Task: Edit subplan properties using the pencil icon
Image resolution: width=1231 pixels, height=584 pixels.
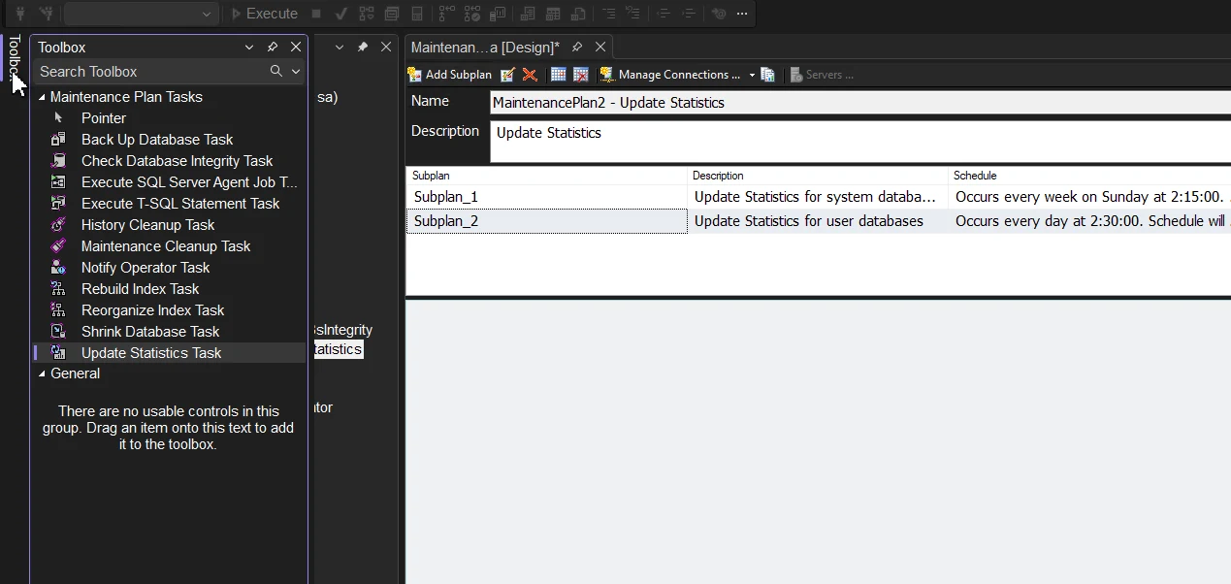Action: (x=507, y=74)
